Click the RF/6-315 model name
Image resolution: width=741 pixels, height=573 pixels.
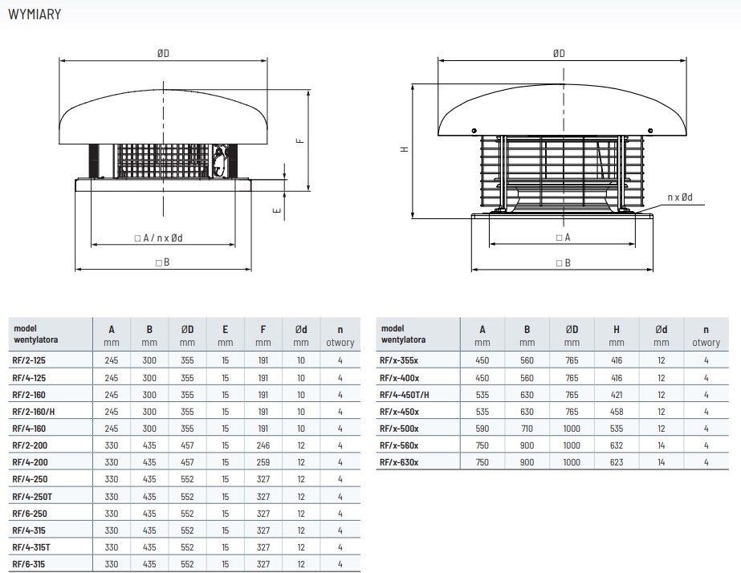click(x=30, y=563)
